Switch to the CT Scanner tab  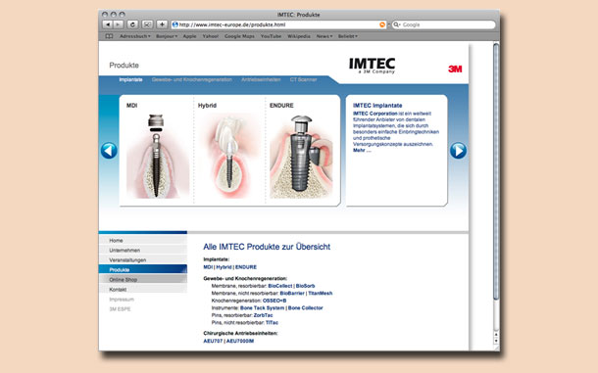pos(303,79)
